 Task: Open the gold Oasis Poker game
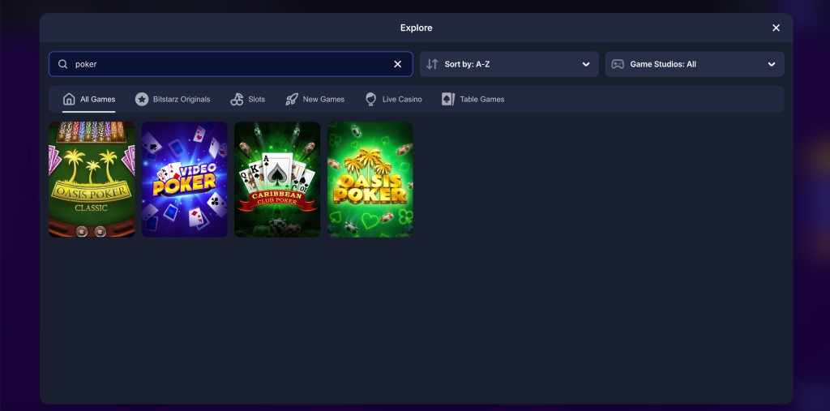coord(370,179)
